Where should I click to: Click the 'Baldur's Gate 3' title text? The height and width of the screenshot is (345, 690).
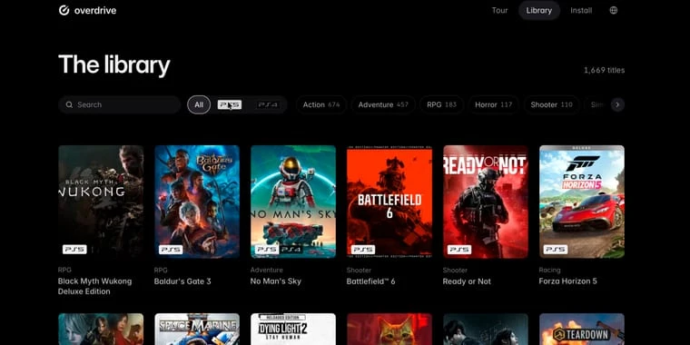182,281
